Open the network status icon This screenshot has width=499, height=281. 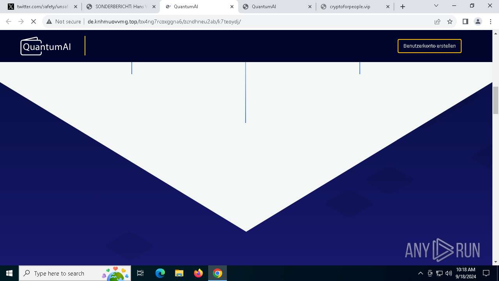(439, 273)
